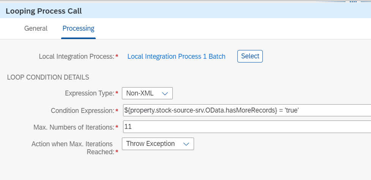This screenshot has height=180, width=371.
Task: Click the Expression Type label
Action: [89, 93]
